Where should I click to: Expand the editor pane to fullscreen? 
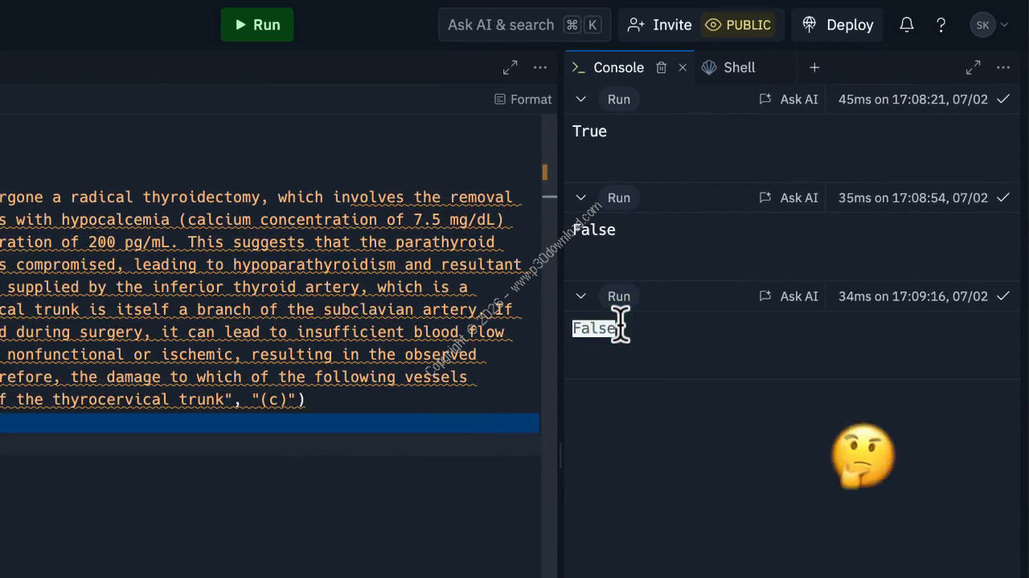[510, 67]
